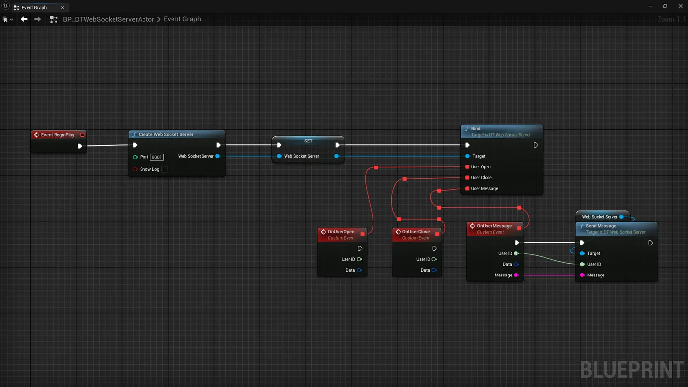Screen dimensions: 688x387
Task: Click the Bind node exec input pin
Action: tap(467, 145)
